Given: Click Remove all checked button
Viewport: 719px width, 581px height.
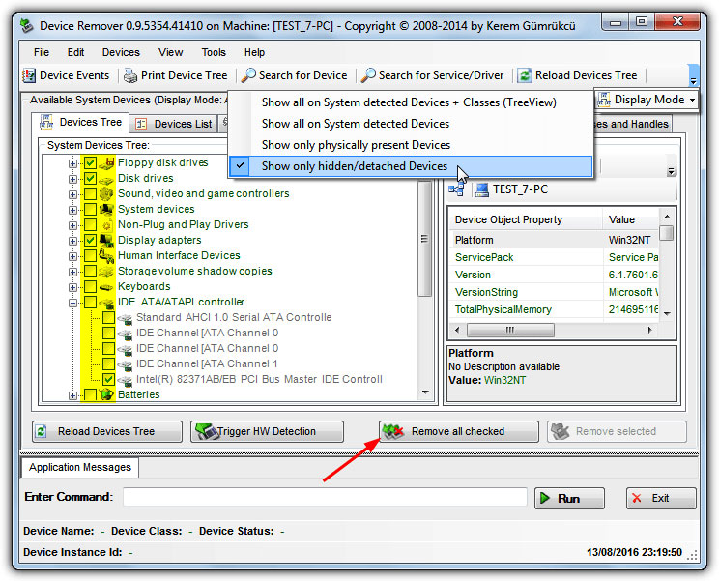Looking at the screenshot, I should (458, 431).
